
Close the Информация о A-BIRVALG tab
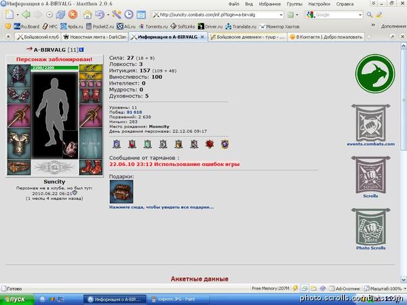click(202, 37)
